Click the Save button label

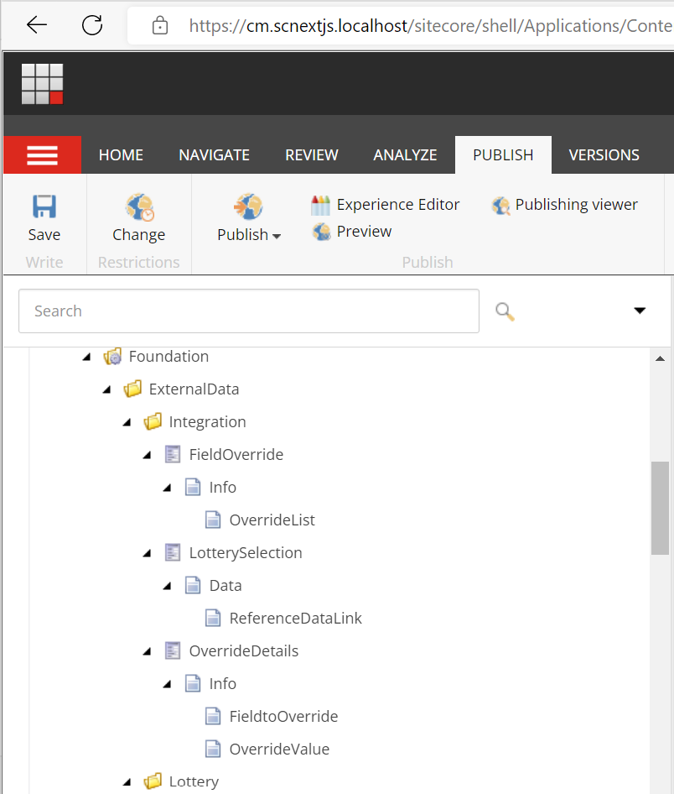pyautogui.click(x=44, y=235)
